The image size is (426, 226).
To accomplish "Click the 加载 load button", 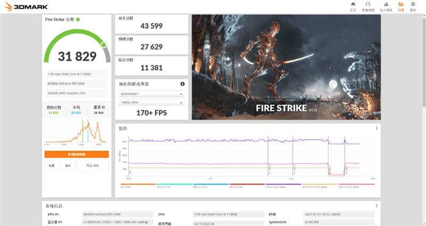I will [52, 166].
